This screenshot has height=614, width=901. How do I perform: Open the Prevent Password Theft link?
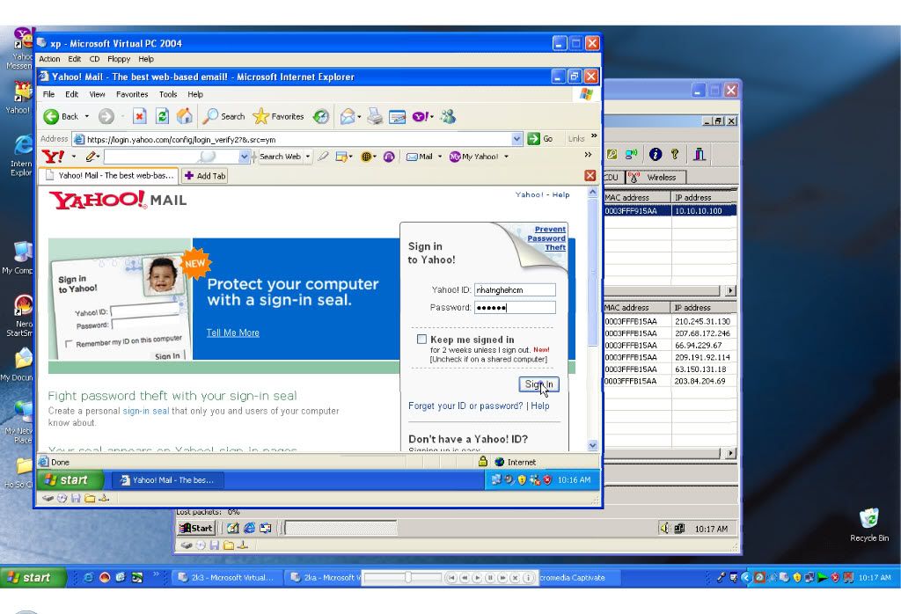[546, 238]
